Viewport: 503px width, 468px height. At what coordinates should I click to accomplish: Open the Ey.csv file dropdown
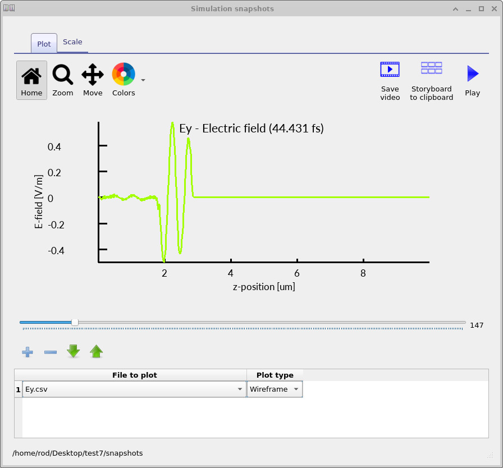134,389
